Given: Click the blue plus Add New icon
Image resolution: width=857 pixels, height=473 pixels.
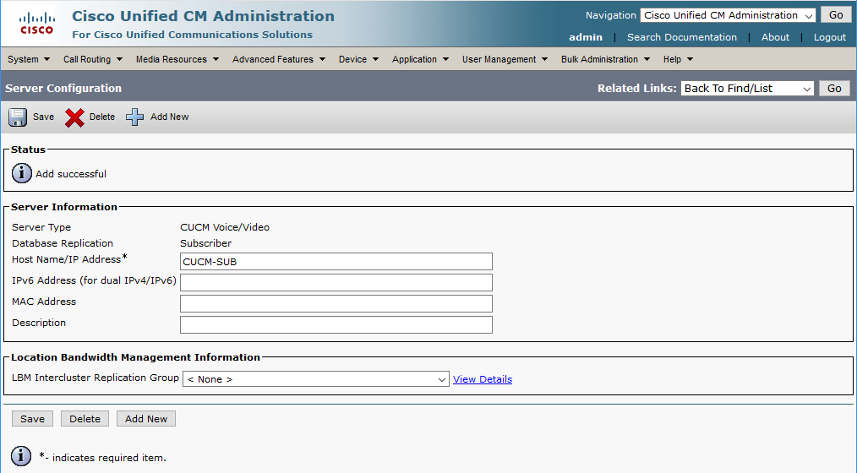Looking at the screenshot, I should coord(134,117).
